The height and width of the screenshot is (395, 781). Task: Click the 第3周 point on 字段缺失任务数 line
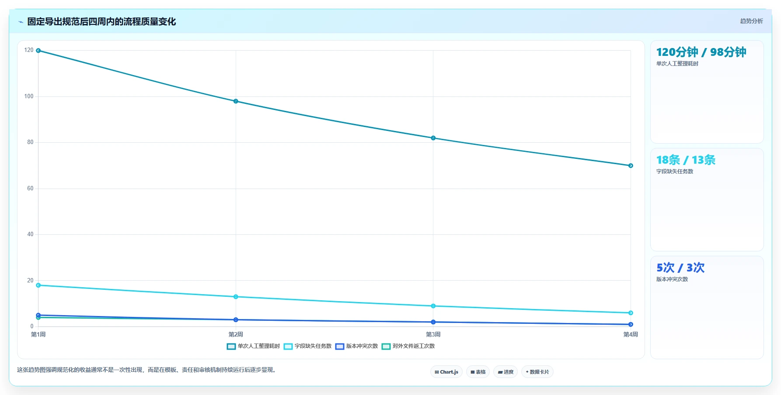[433, 306]
